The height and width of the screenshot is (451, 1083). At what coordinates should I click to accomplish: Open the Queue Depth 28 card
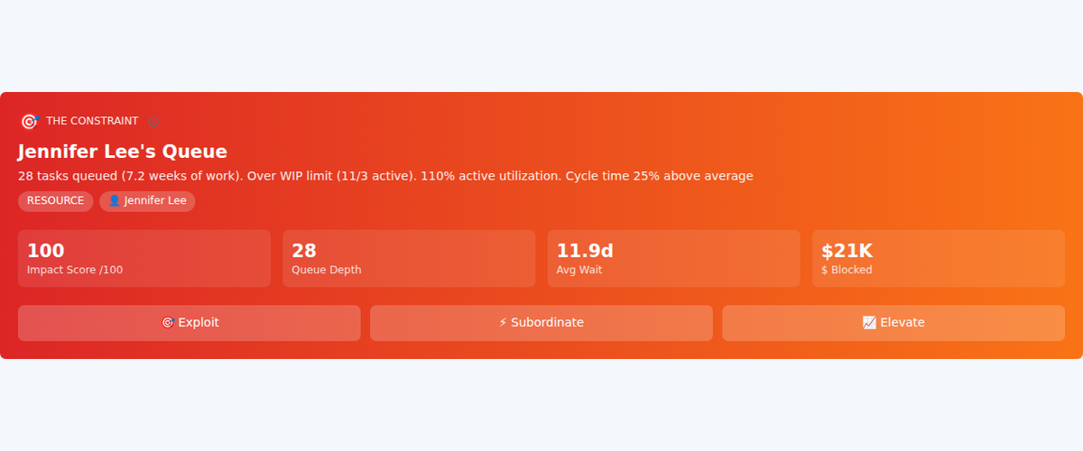click(x=409, y=259)
